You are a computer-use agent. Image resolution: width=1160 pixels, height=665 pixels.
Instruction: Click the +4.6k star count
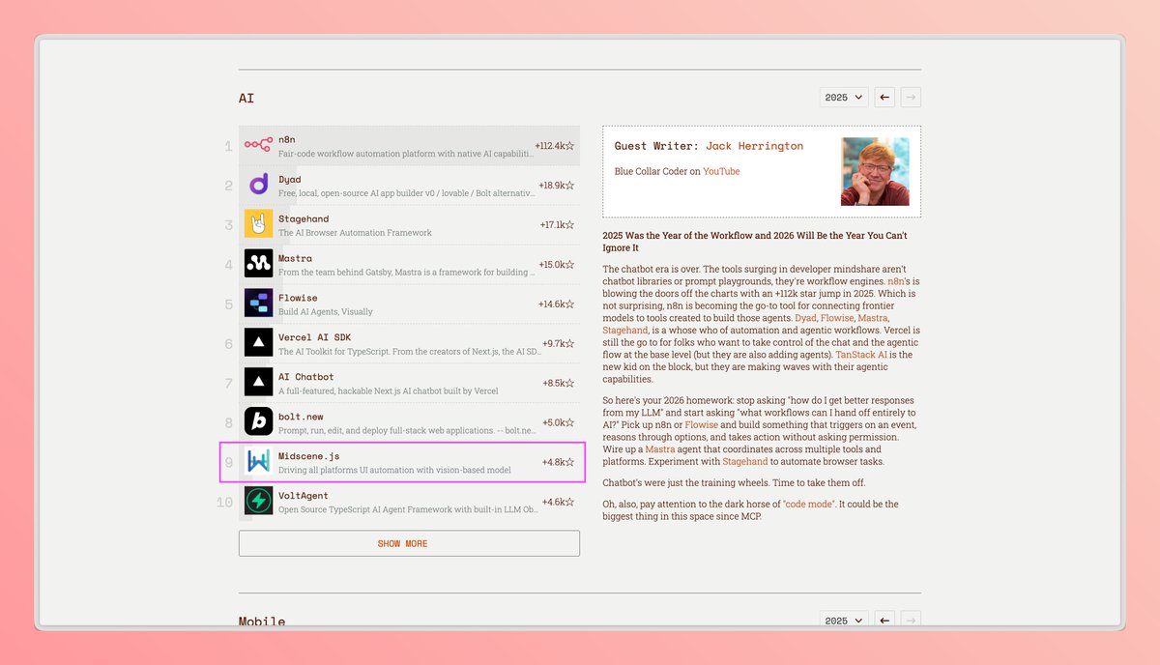(x=559, y=503)
